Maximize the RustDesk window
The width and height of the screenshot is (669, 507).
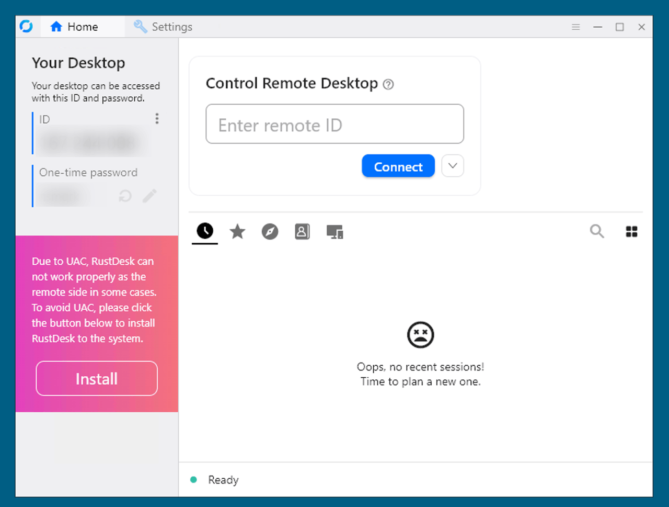620,27
